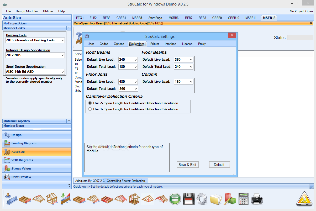The height and width of the screenshot is (211, 316).
Task: Open the full wooden house frame icon
Action: pos(134,199)
